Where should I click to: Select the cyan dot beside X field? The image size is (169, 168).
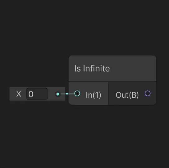58,94
